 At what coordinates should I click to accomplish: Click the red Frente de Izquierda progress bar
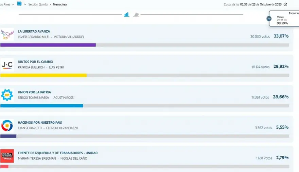click(4, 167)
